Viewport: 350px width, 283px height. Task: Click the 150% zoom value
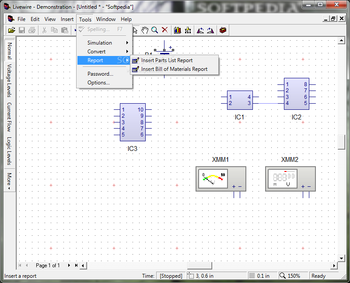[x=294, y=276]
